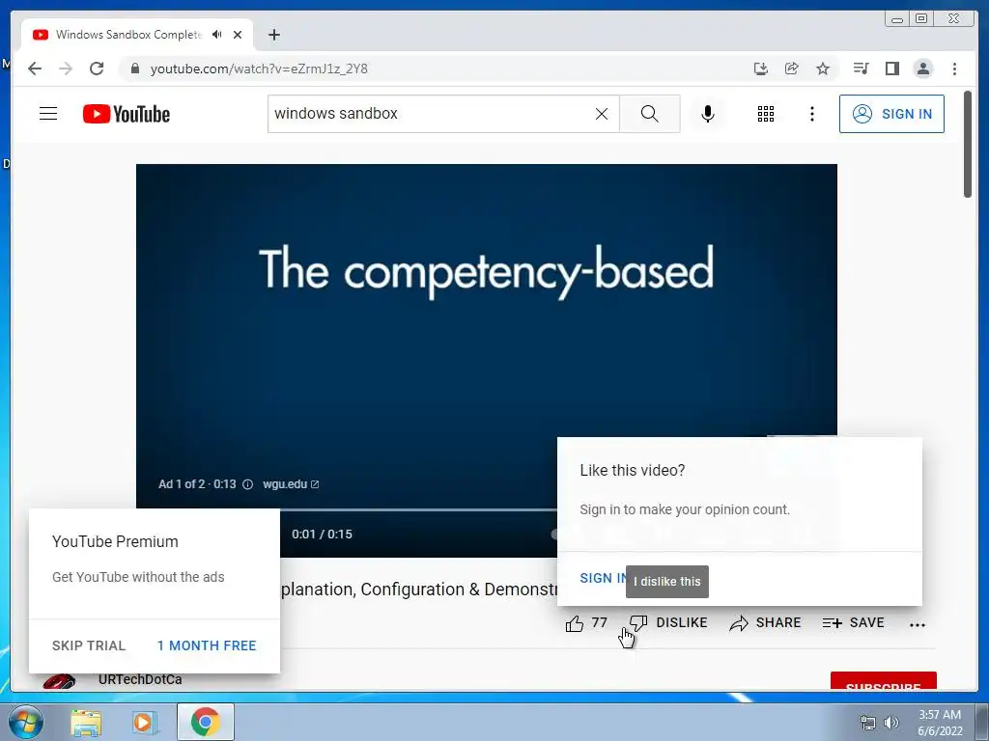The width and height of the screenshot is (989, 741).
Task: Dislike the video with thumbs-down button
Action: point(668,623)
